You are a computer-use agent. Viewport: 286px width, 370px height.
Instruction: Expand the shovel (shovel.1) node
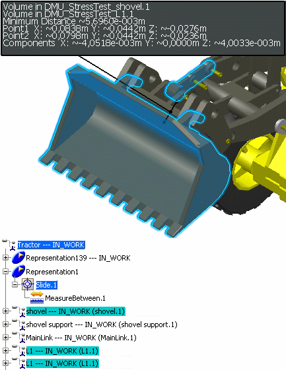pos(6,311)
